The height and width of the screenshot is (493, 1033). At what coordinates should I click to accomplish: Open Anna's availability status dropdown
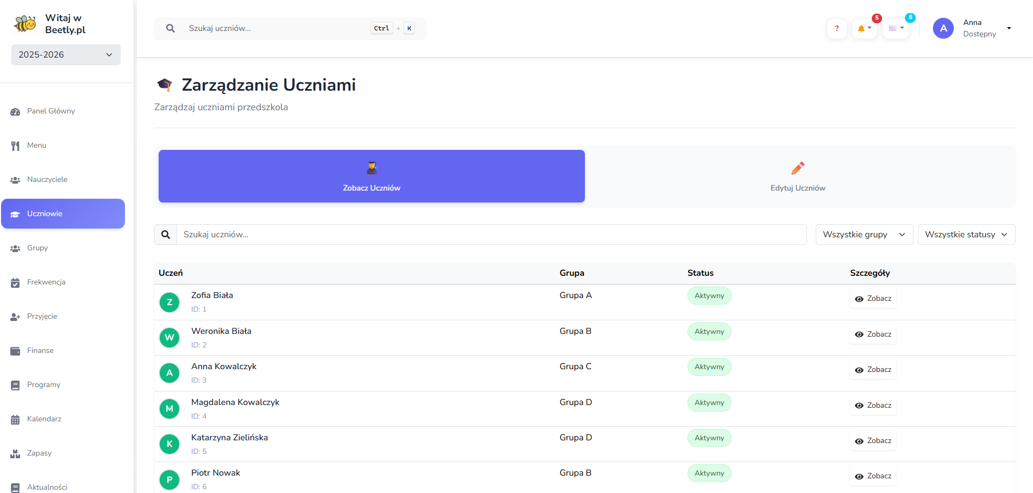click(1009, 28)
